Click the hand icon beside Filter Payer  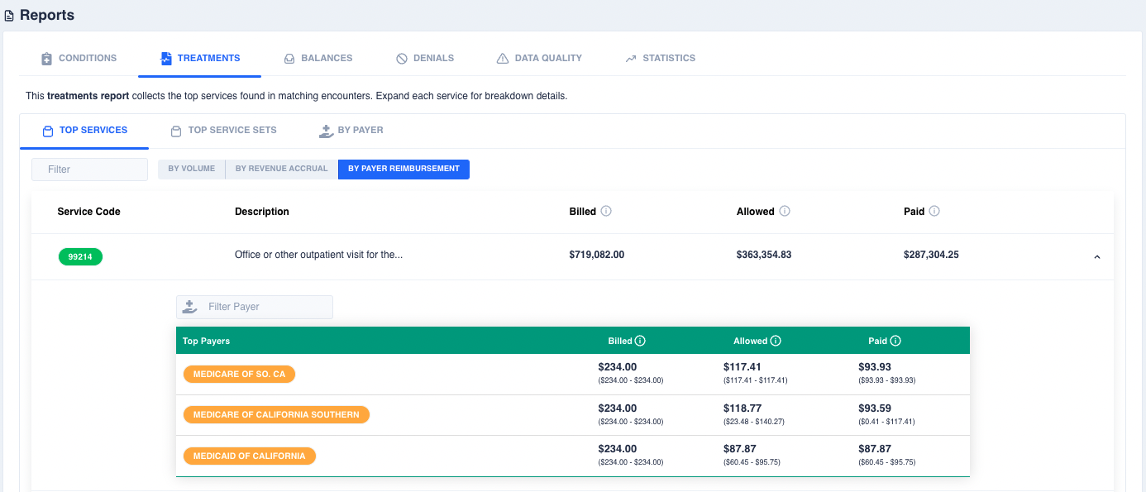click(190, 307)
